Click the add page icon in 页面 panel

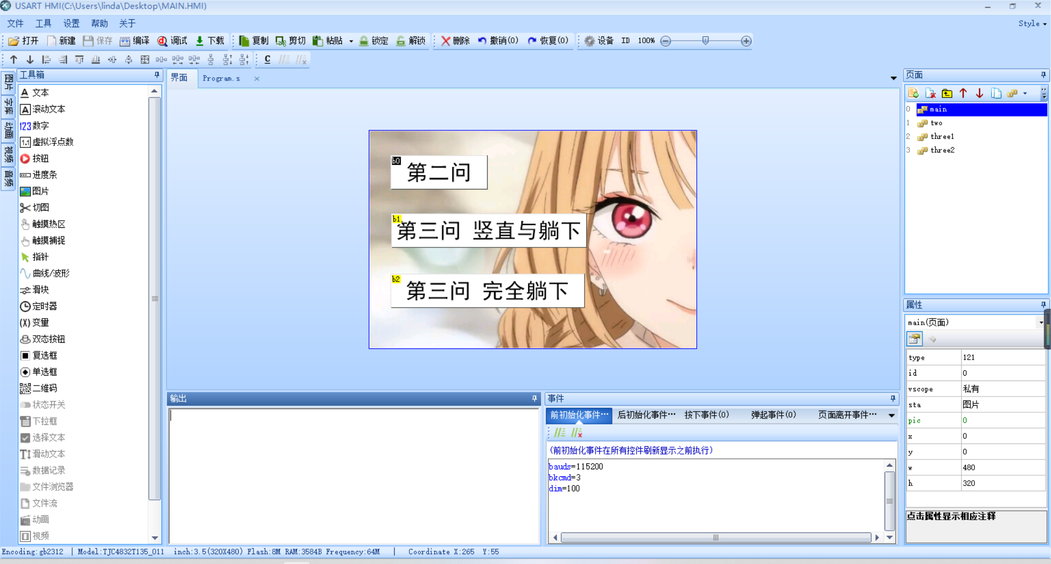914,93
